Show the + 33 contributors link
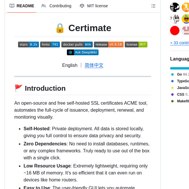Screen dimensions: 189x189 tap(179, 43)
